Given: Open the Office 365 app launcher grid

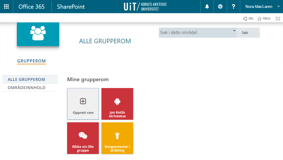Looking at the screenshot, I should pyautogui.click(x=6, y=7).
